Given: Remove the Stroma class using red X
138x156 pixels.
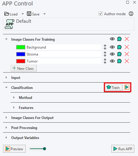Looking at the screenshot, I should [x=127, y=54].
